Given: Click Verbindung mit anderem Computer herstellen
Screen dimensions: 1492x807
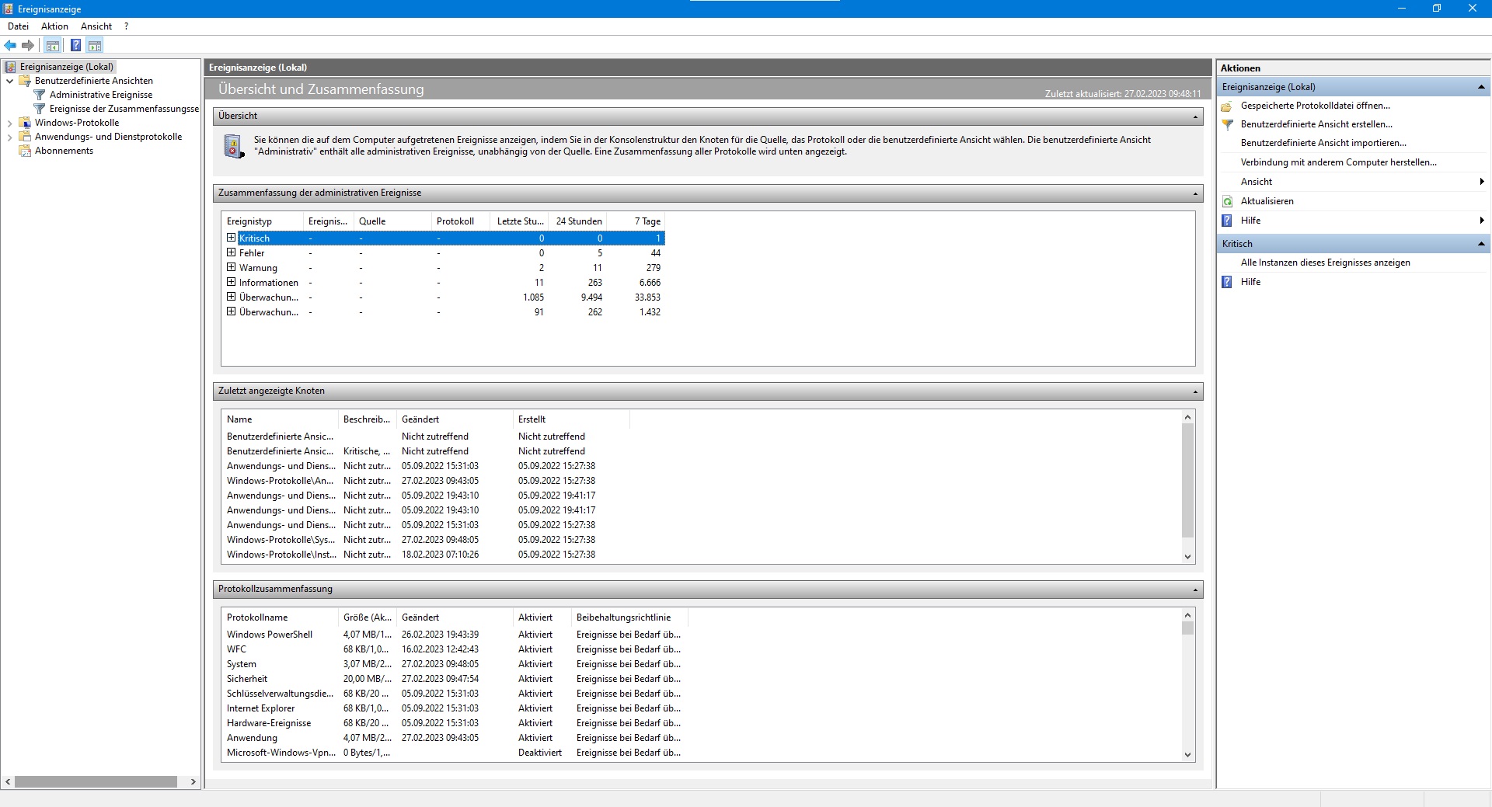Looking at the screenshot, I should (1338, 162).
